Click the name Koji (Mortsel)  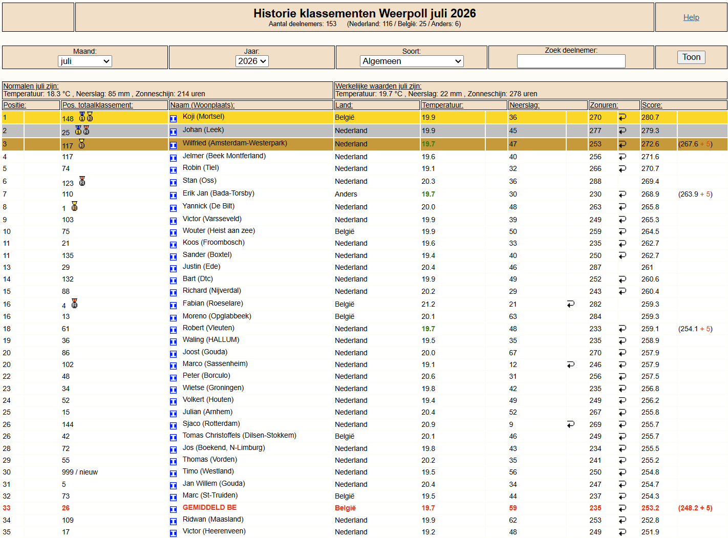pyautogui.click(x=203, y=116)
